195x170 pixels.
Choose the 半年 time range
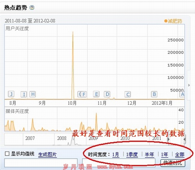[x=149, y=155]
